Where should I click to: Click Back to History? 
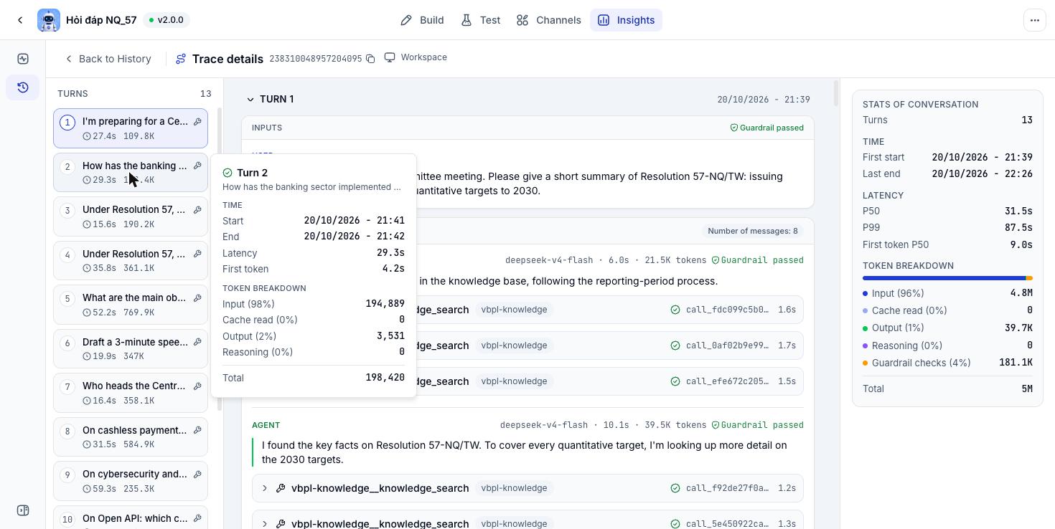tap(108, 59)
